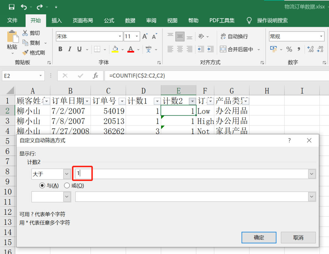Image resolution: width=329 pixels, height=254 pixels.
Task: Open the font size 11 dropdown
Action: 137,36
